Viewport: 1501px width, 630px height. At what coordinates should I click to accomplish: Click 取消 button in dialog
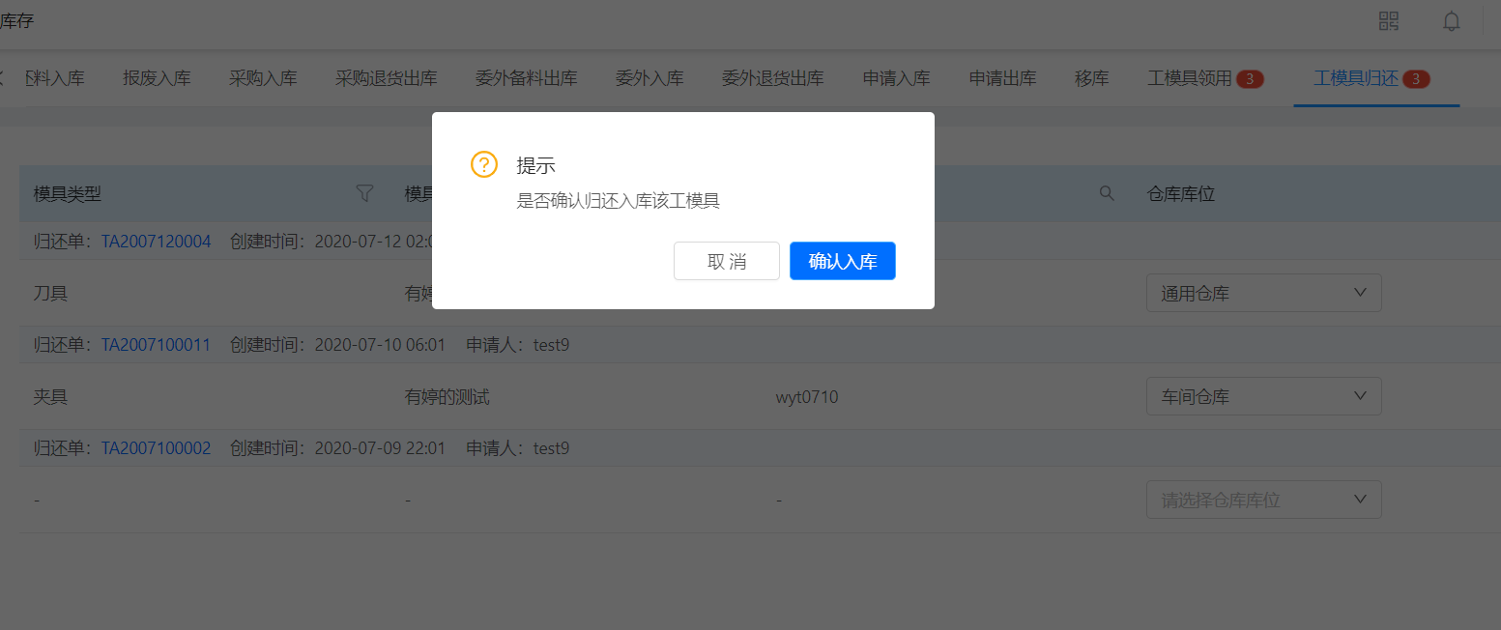[x=727, y=261]
